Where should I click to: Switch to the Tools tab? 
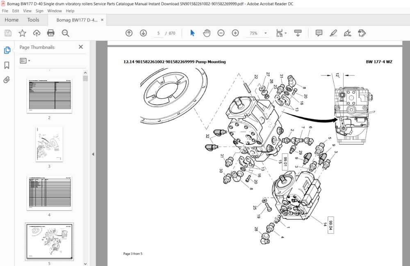tap(33, 20)
